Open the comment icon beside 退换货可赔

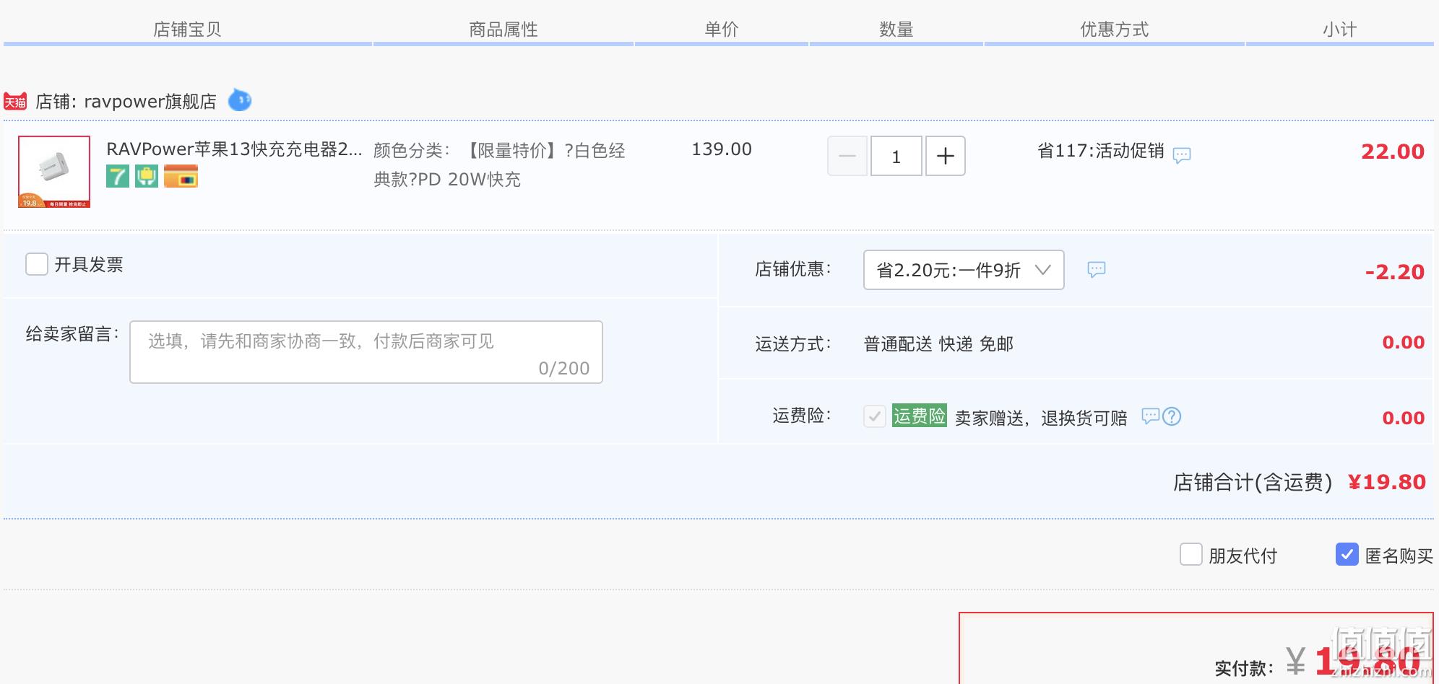coord(1150,416)
